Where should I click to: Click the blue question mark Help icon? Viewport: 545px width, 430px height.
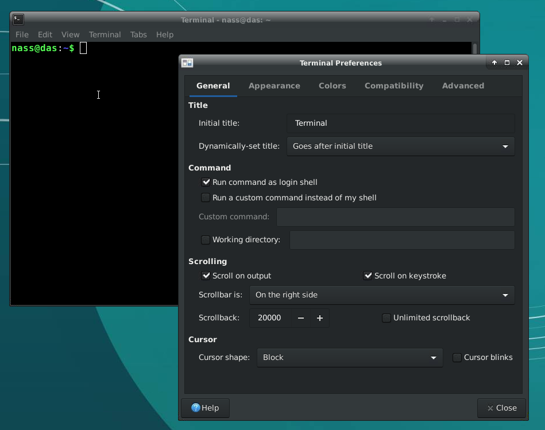click(x=196, y=408)
